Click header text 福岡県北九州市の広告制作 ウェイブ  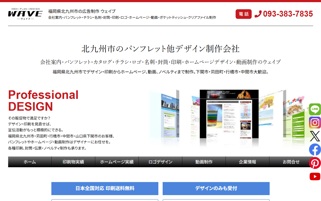click(x=82, y=11)
